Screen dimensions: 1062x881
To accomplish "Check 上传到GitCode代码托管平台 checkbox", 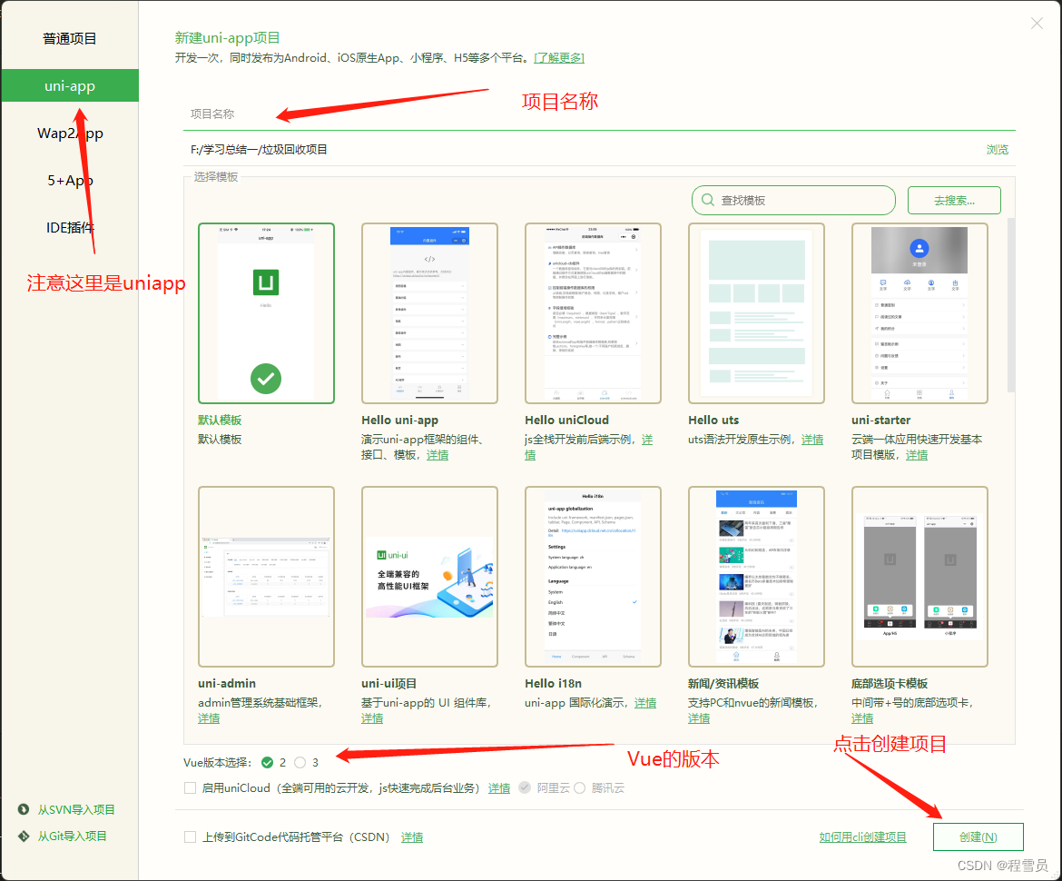I will (191, 837).
